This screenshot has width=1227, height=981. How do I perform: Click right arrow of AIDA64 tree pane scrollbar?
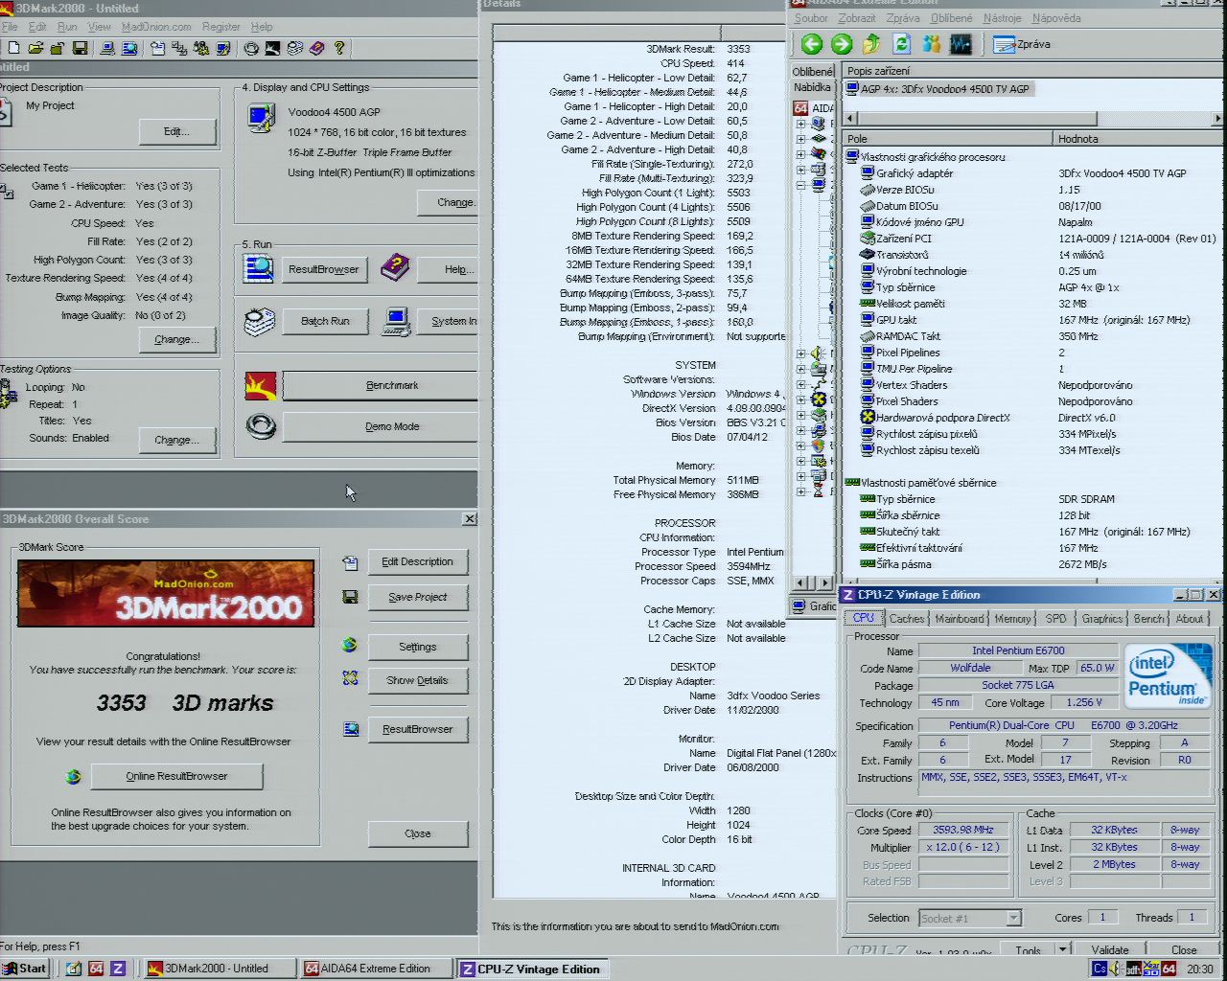click(825, 582)
